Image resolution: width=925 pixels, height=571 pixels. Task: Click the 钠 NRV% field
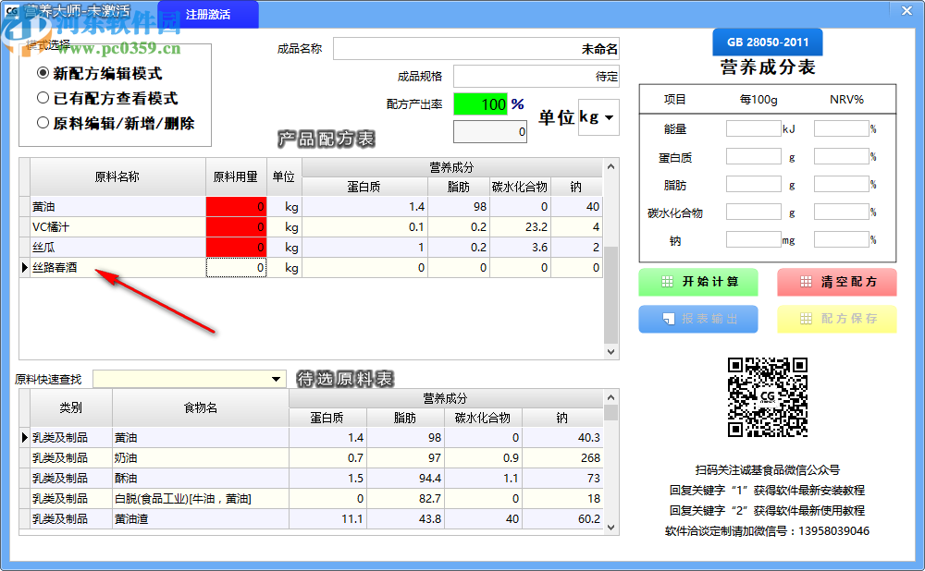pyautogui.click(x=841, y=240)
